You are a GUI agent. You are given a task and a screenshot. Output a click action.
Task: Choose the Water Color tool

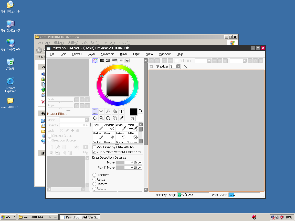[132, 127]
